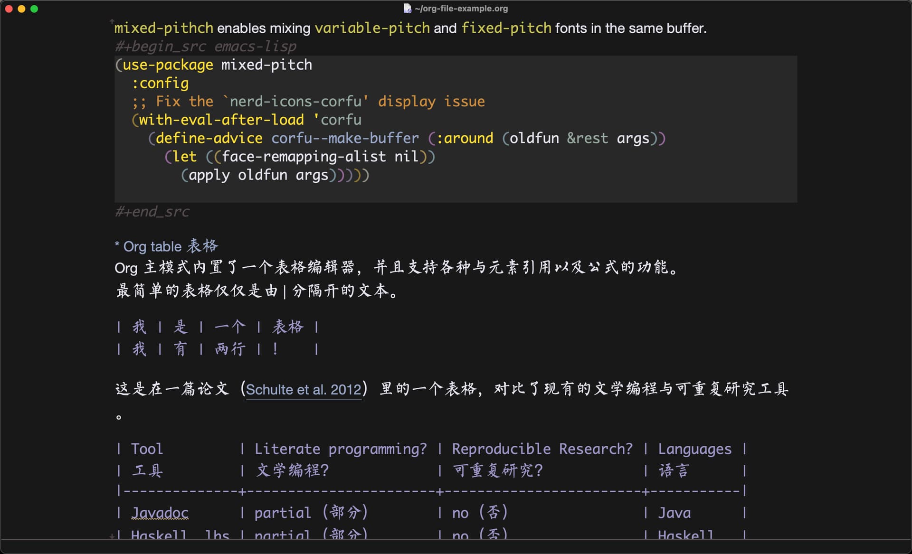Open the Schulte et al. 2012 citation link

click(x=304, y=390)
